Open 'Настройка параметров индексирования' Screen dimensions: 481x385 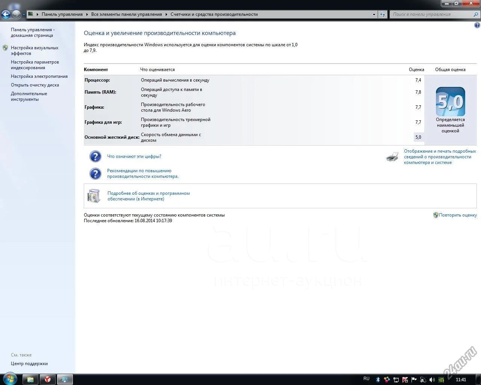click(35, 65)
